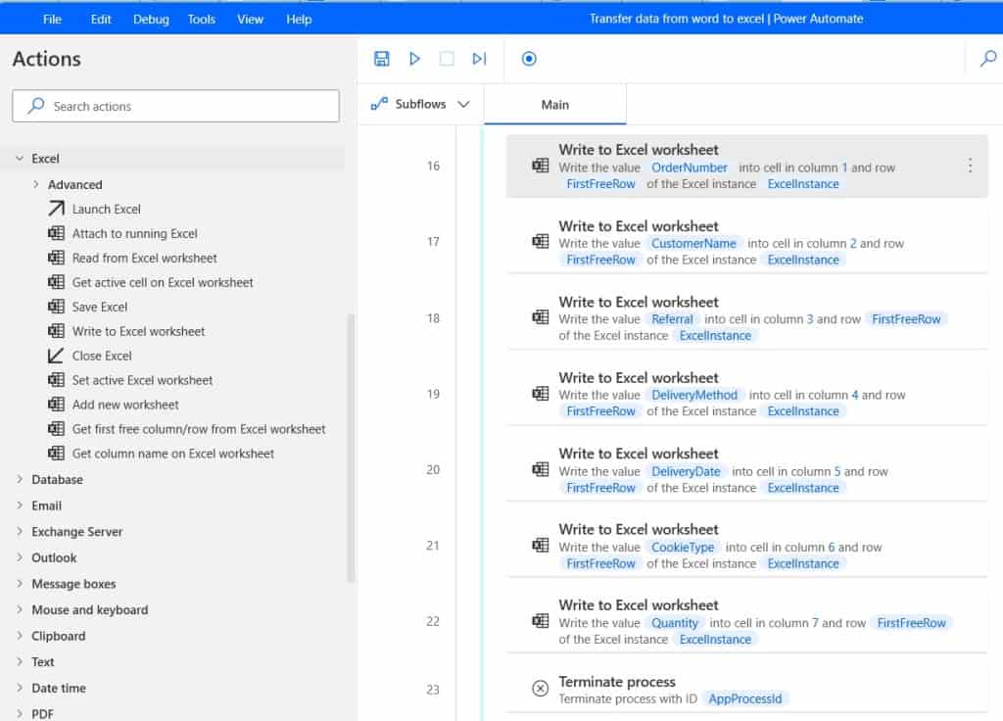Save the flow with the floppy disk icon

click(x=381, y=59)
